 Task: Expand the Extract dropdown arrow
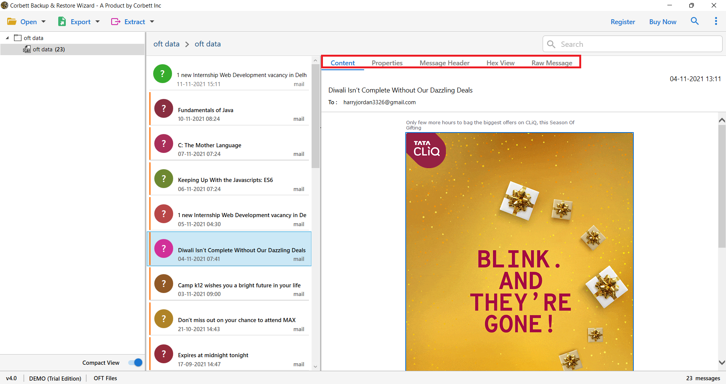click(x=152, y=22)
